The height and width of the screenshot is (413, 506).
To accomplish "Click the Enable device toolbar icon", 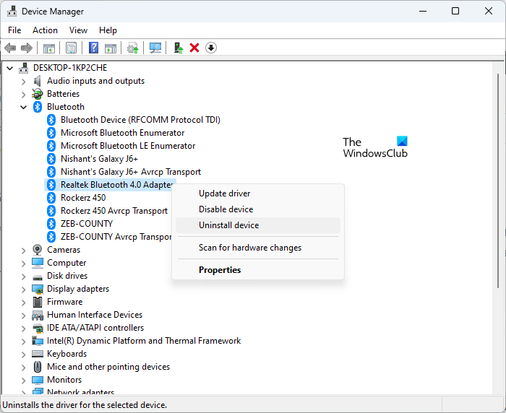I will [x=178, y=48].
